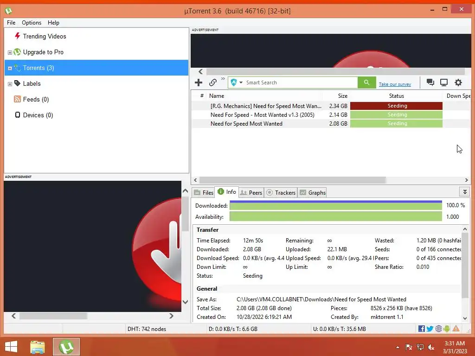The width and height of the screenshot is (475, 356).
Task: Select Trending Videos in the sidebar
Action: 96,36
